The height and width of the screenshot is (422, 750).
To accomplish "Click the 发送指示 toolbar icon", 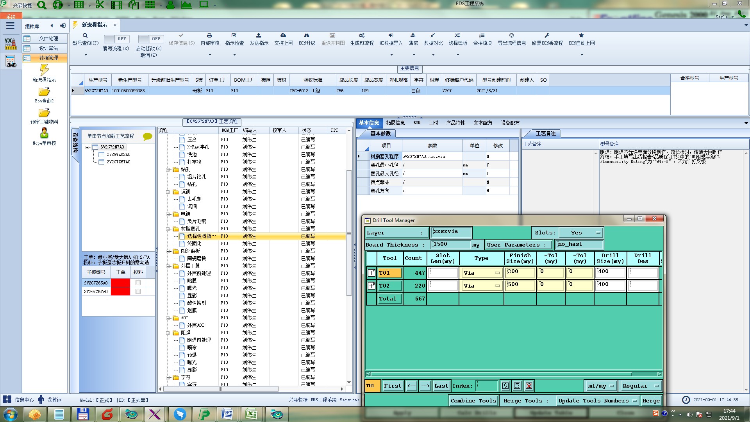I will (x=259, y=36).
